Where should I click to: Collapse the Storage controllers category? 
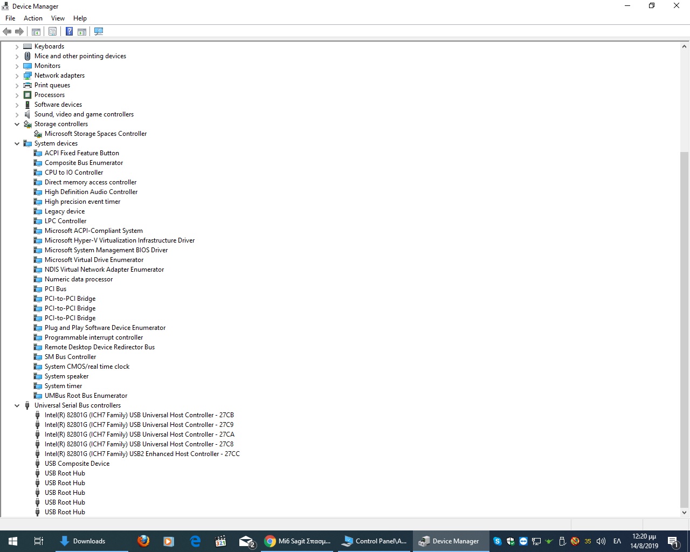pos(17,124)
